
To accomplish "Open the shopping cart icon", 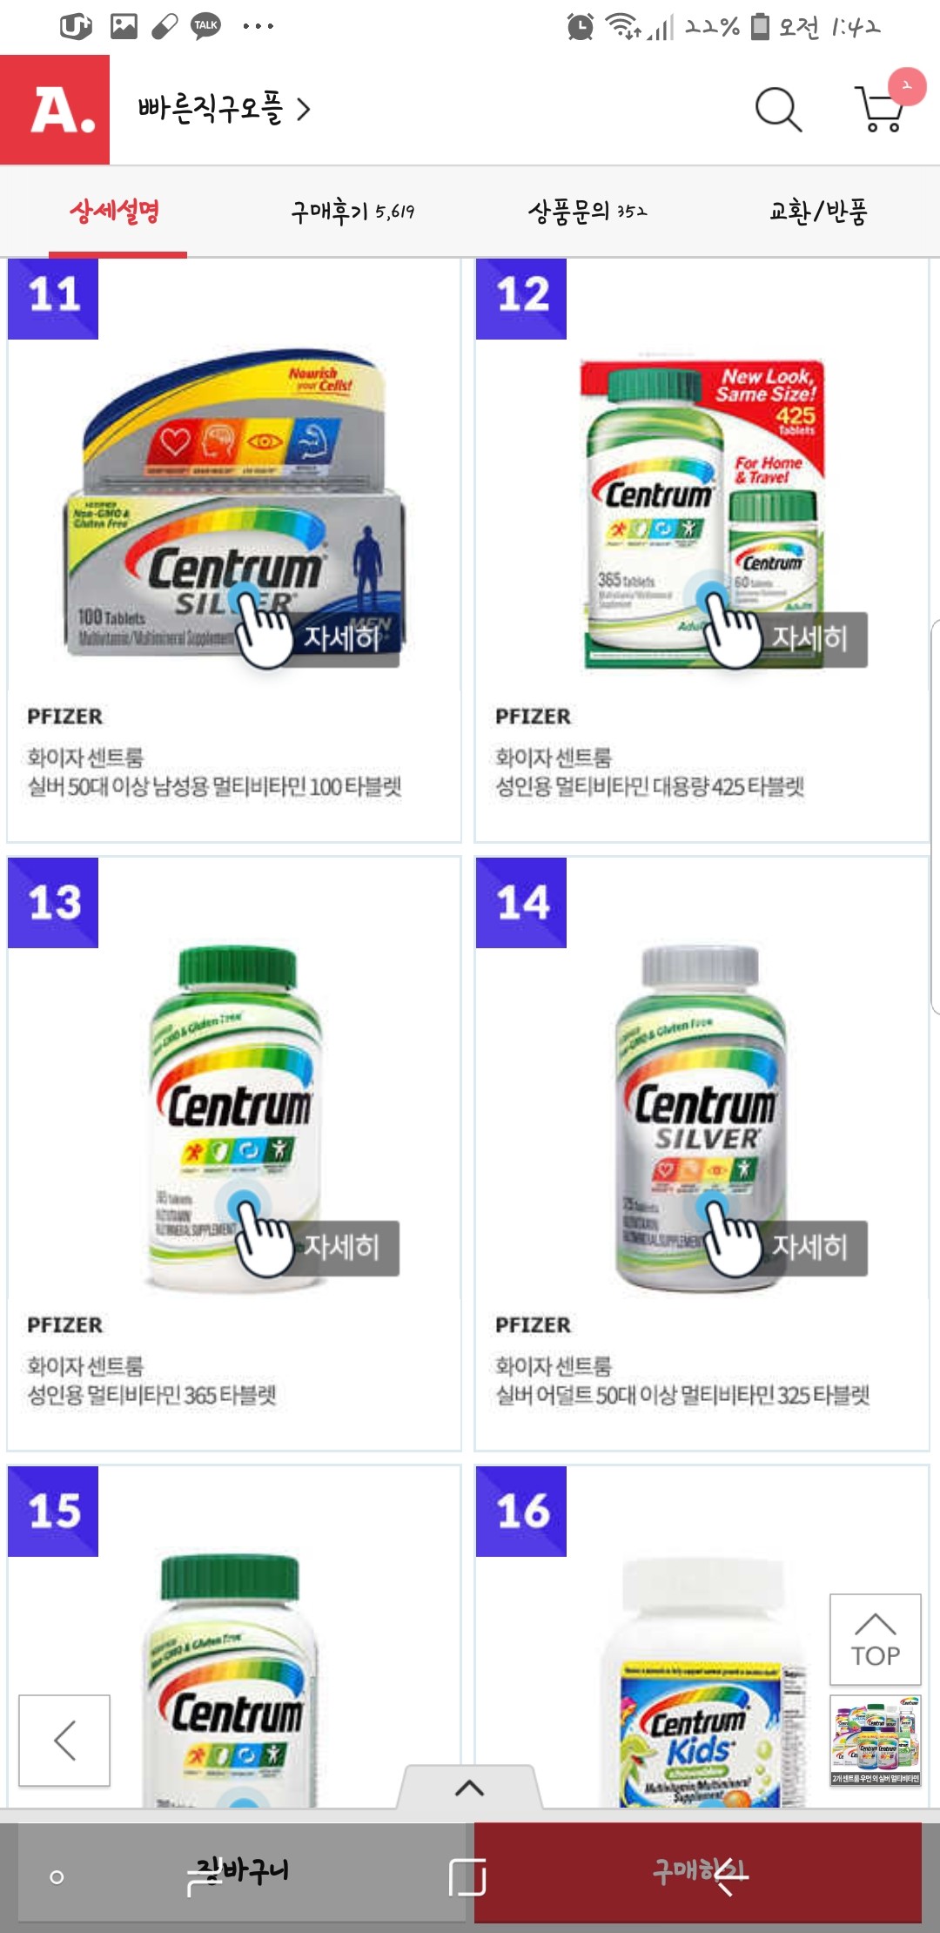I will [881, 108].
